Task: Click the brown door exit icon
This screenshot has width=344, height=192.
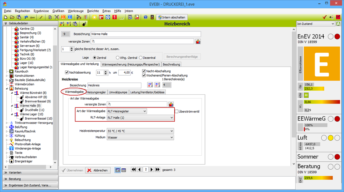Action: point(152,17)
